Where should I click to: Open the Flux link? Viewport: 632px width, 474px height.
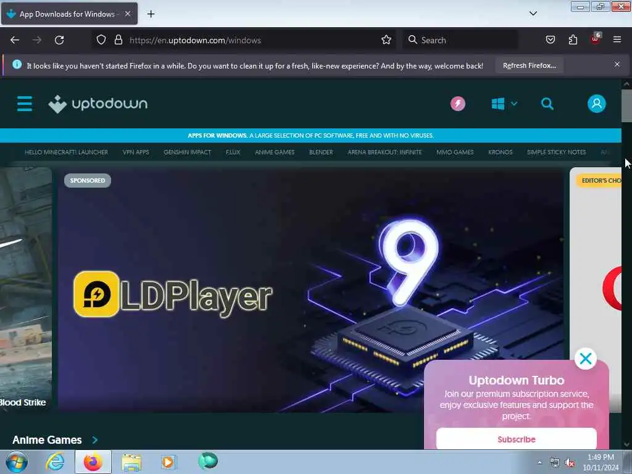(233, 152)
